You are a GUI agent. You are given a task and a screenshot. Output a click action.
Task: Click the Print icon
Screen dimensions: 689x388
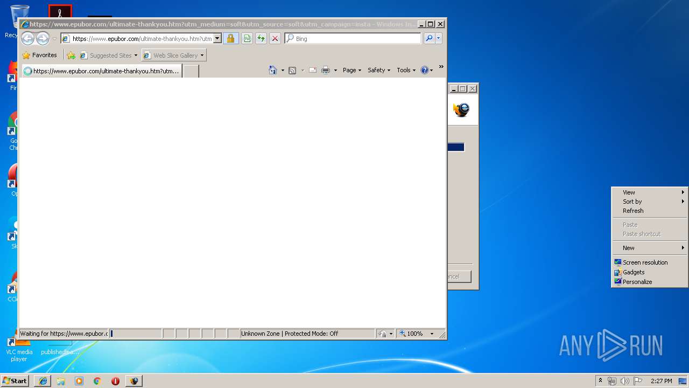click(x=326, y=70)
